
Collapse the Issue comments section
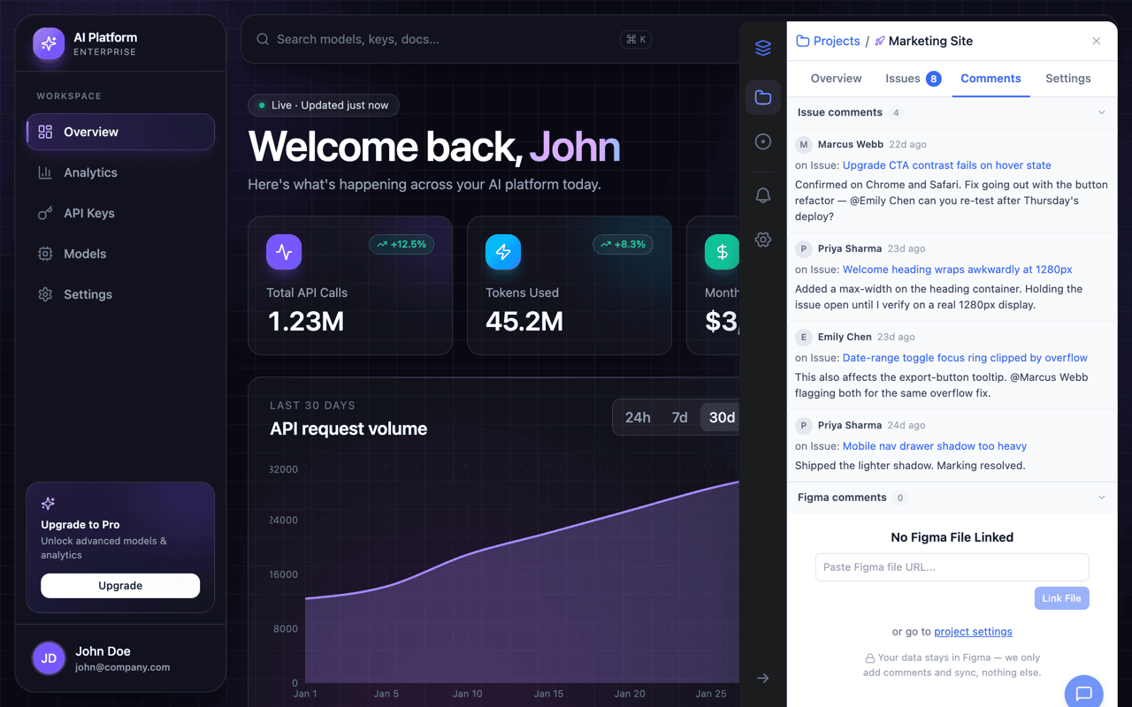tap(1101, 112)
